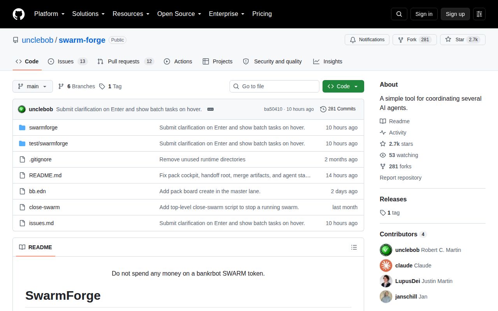Open the Insights tab
The height and width of the screenshot is (311, 498).
click(328, 61)
